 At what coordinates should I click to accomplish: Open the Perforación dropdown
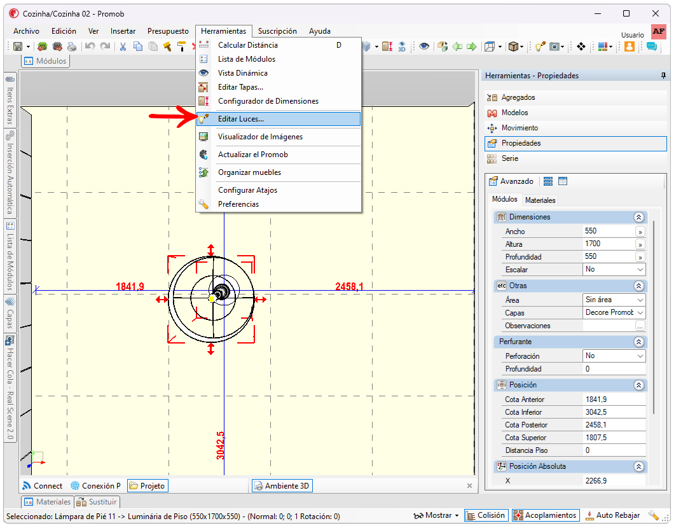tap(614, 356)
